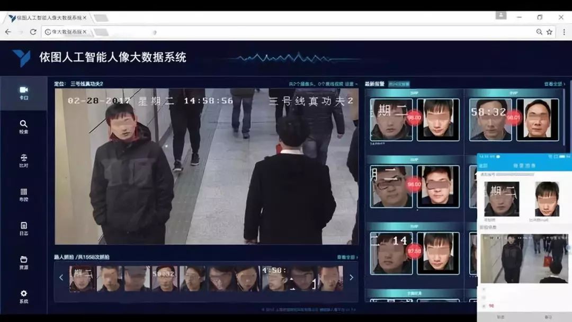
Task: Click the red 97.58 similarity score badge
Action: pyautogui.click(x=414, y=251)
